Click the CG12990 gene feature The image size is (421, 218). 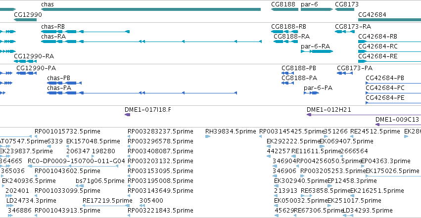[25, 20]
